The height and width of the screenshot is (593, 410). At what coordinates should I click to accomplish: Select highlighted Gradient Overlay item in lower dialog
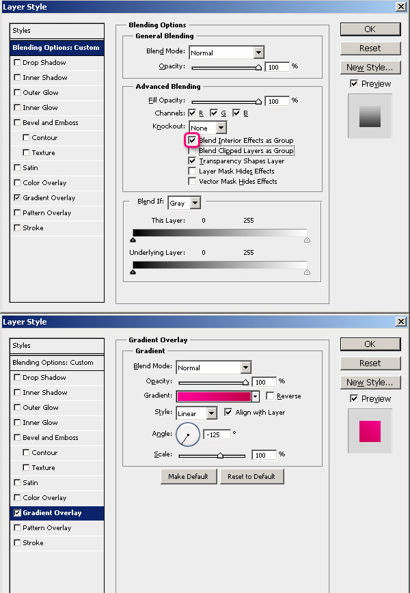pyautogui.click(x=57, y=513)
